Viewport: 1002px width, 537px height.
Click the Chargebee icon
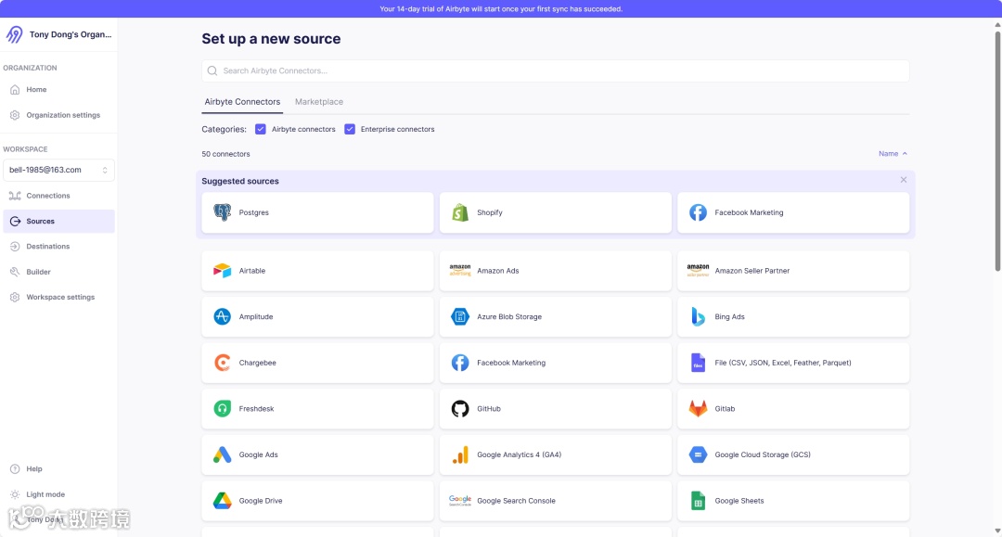coord(222,363)
